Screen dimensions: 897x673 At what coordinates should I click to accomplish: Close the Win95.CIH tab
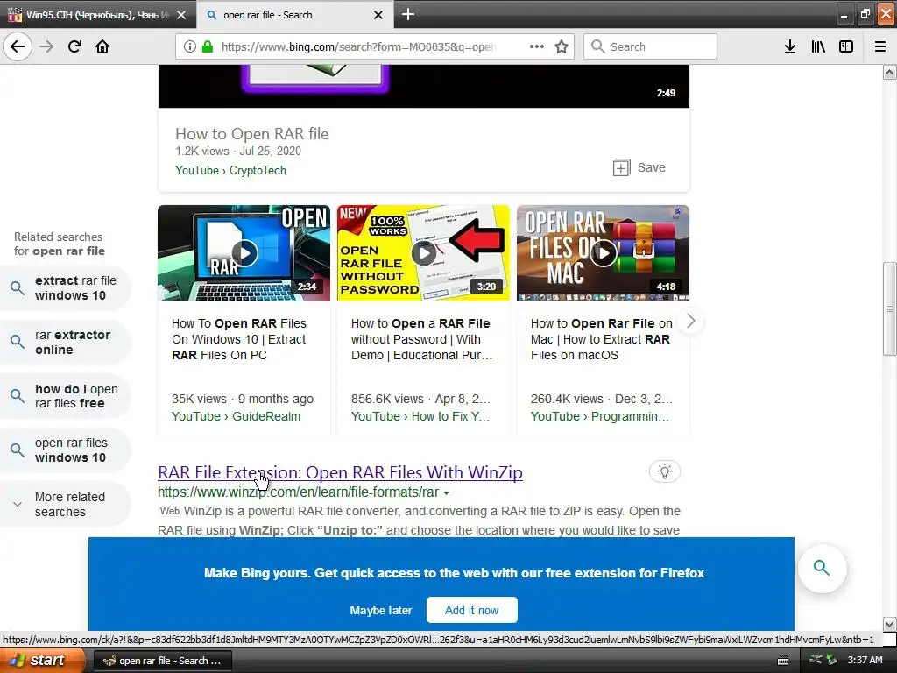coord(181,15)
